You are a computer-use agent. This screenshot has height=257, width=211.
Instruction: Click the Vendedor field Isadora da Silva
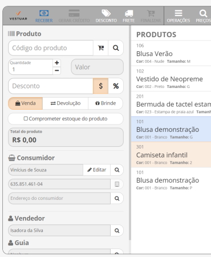[x=59, y=231]
